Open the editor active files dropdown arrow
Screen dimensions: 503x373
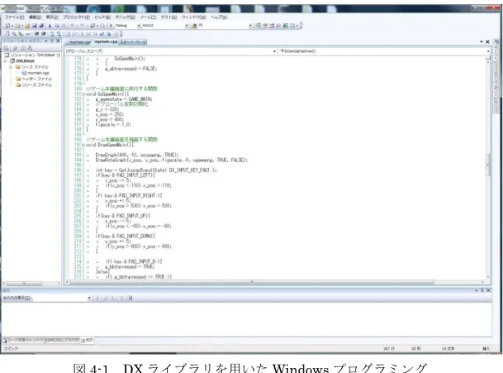pos(482,42)
